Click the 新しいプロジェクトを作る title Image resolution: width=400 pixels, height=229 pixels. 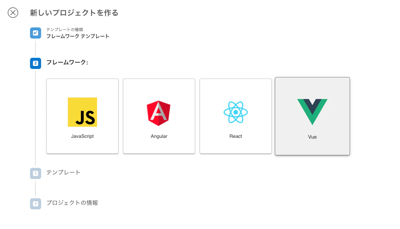[74, 13]
